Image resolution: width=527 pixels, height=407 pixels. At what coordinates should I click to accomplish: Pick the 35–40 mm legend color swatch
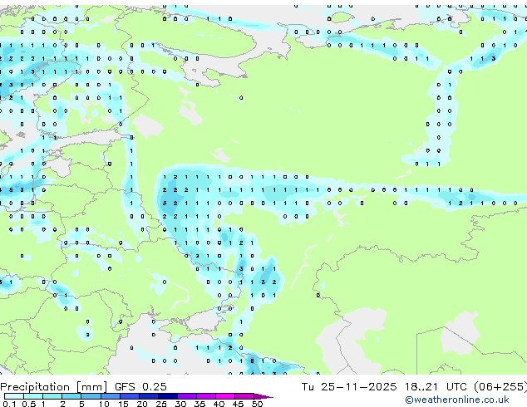(206, 396)
